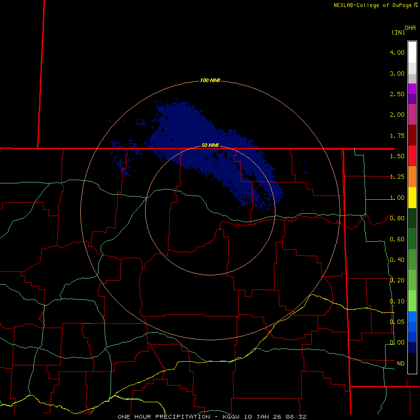Click the [IN] units label
The image size is (420, 420).
pos(399,32)
